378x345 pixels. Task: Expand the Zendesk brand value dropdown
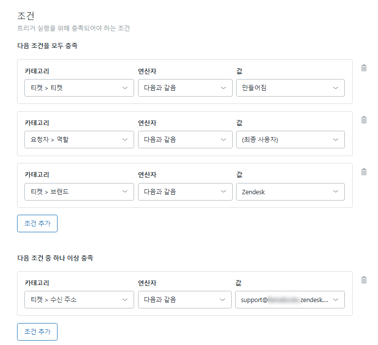point(290,192)
